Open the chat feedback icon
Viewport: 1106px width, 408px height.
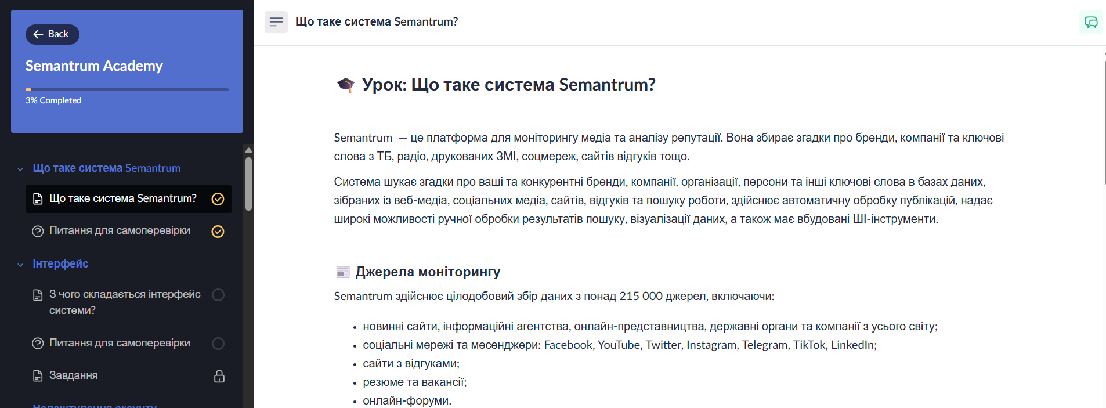pos(1091,22)
